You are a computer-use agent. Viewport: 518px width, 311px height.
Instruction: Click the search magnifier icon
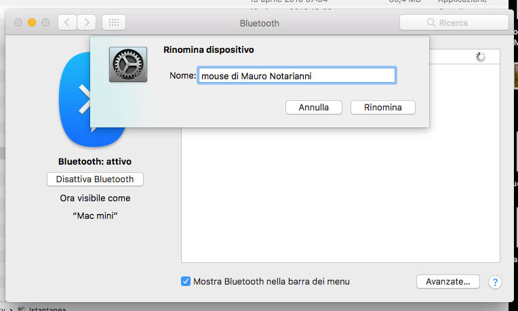point(431,22)
